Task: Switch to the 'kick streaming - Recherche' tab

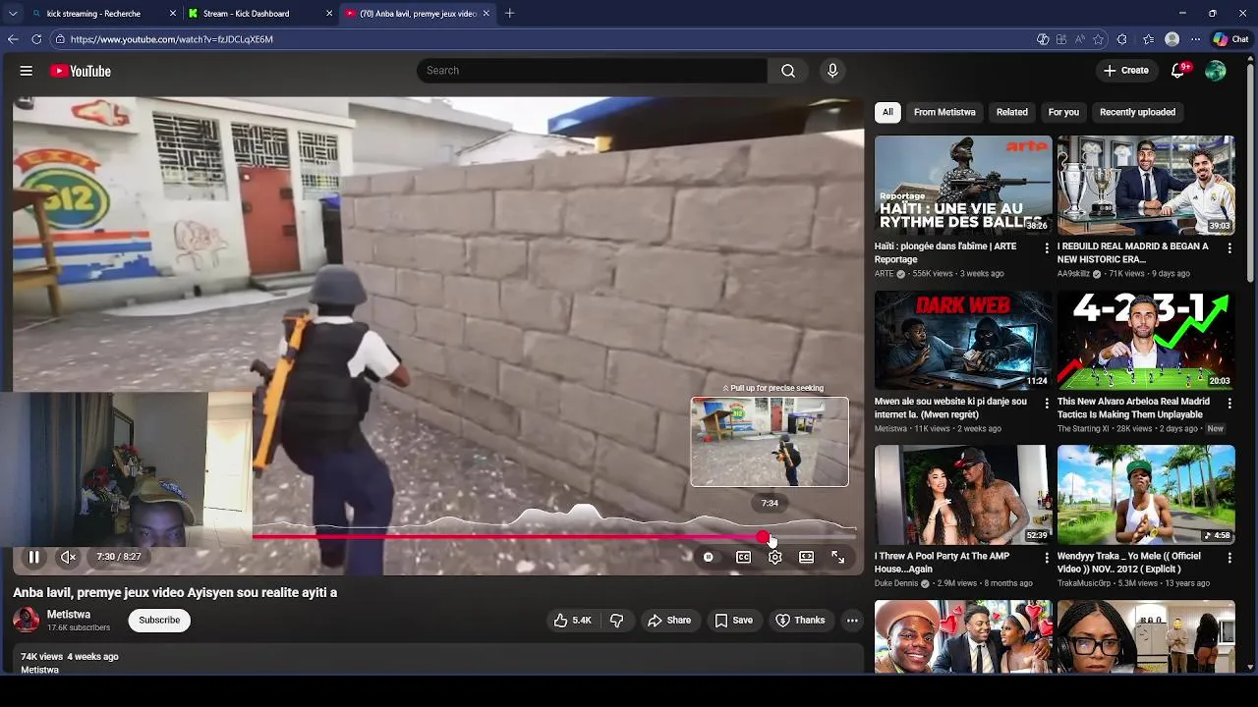Action: (x=102, y=14)
